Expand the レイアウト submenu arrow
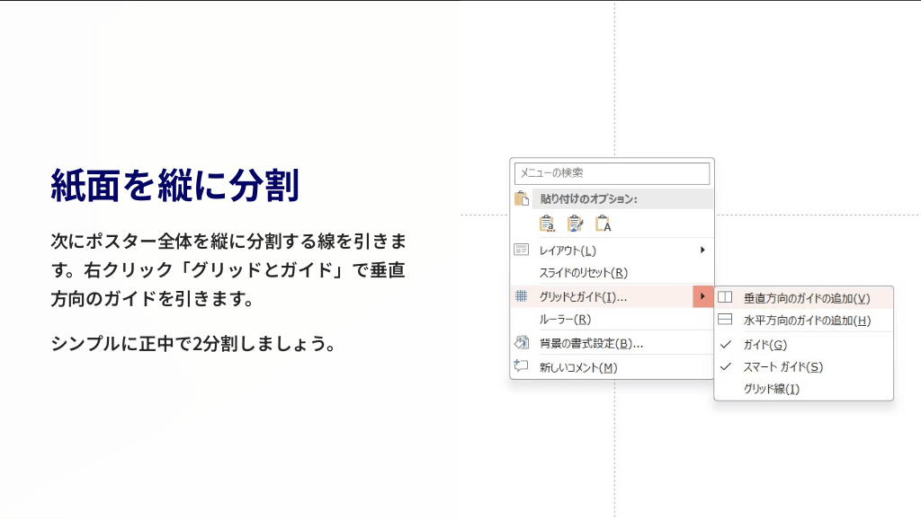 pos(702,250)
